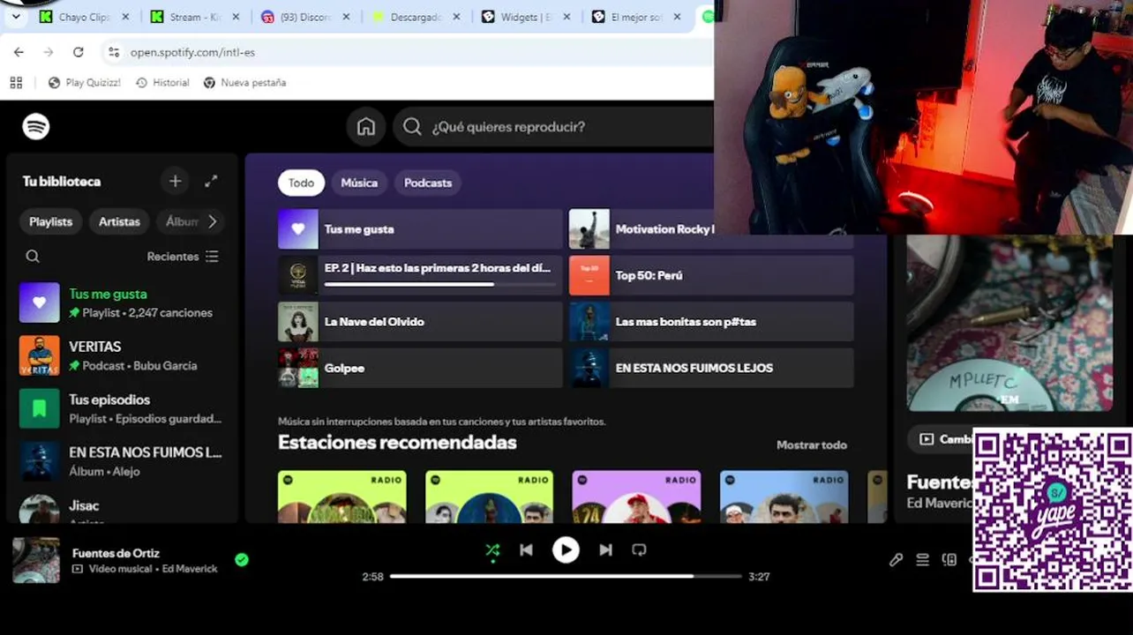Open the Golpee card
This screenshot has height=635, width=1133.
pos(420,369)
